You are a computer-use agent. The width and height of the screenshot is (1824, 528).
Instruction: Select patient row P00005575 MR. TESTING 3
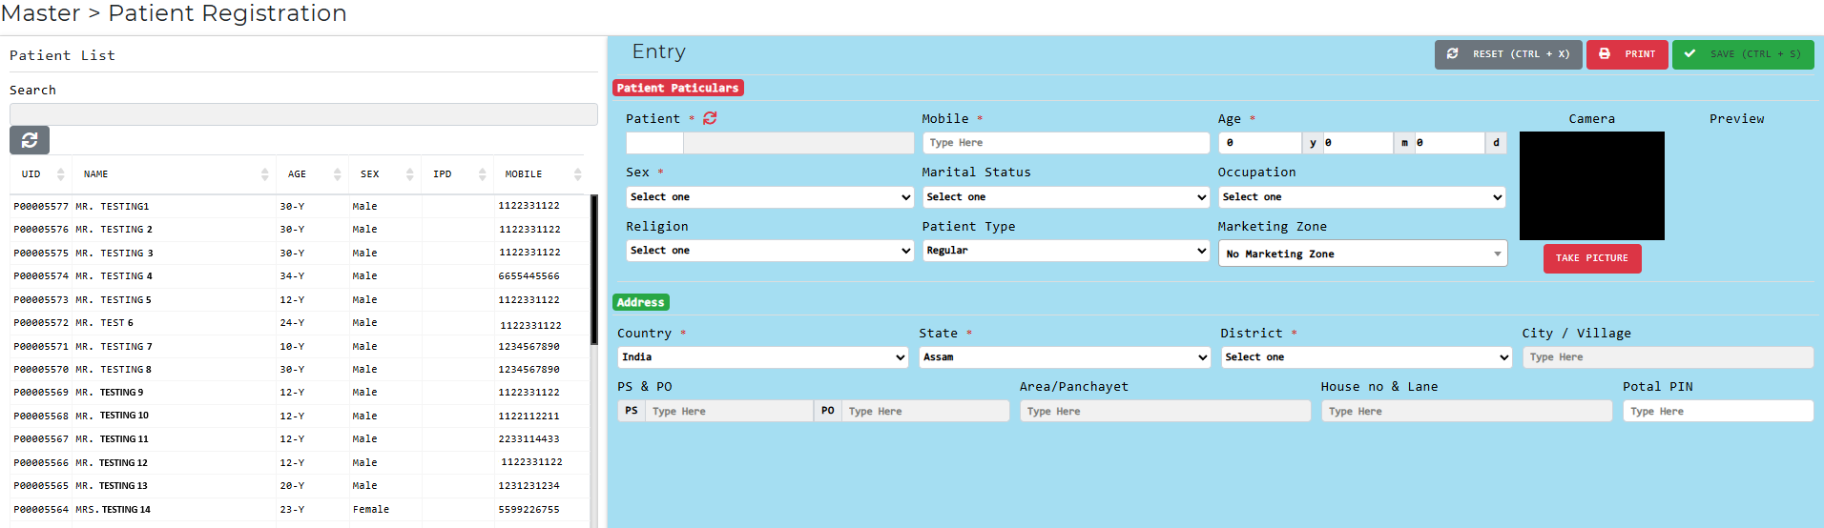coord(298,254)
